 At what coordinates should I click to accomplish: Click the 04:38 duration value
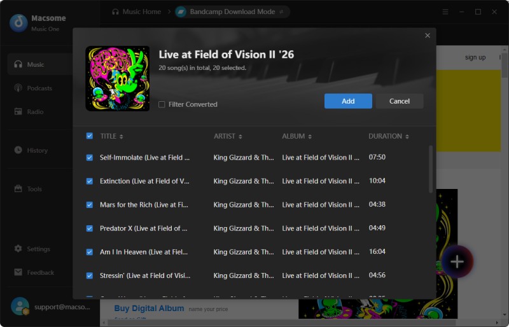[x=377, y=205]
